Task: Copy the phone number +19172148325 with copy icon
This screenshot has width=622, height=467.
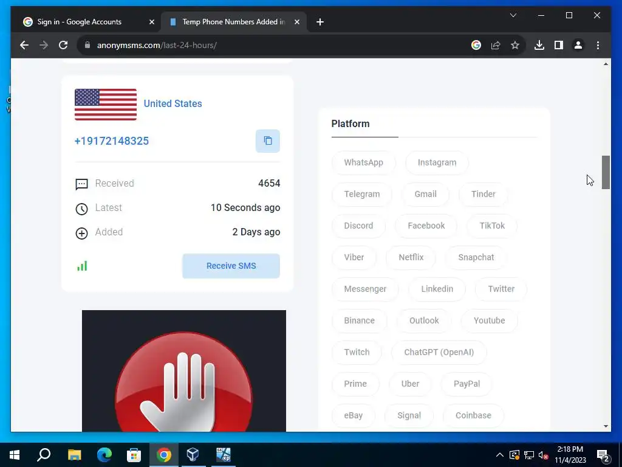Action: (268, 141)
